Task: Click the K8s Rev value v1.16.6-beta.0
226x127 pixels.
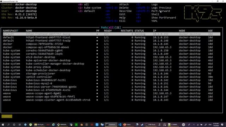Action: [x=26, y=18]
